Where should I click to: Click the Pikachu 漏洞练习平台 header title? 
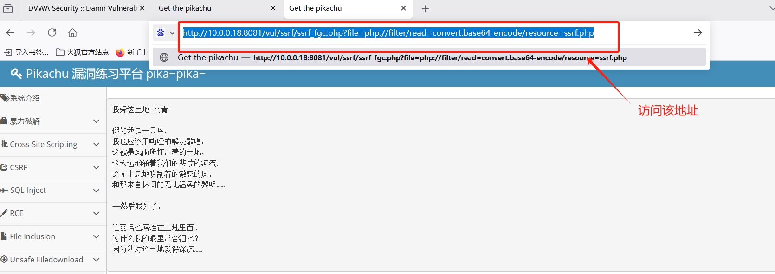click(x=116, y=74)
